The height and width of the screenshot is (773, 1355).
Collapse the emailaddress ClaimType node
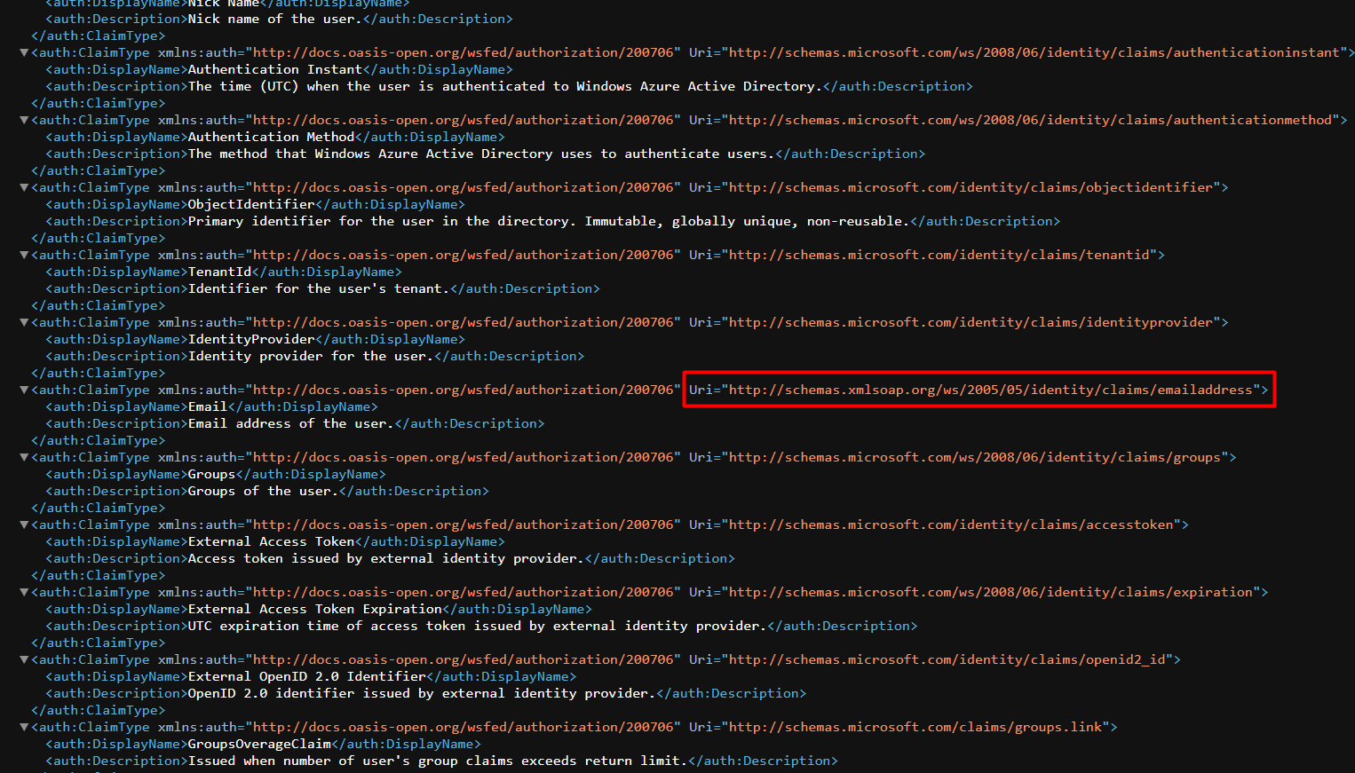pyautogui.click(x=24, y=390)
